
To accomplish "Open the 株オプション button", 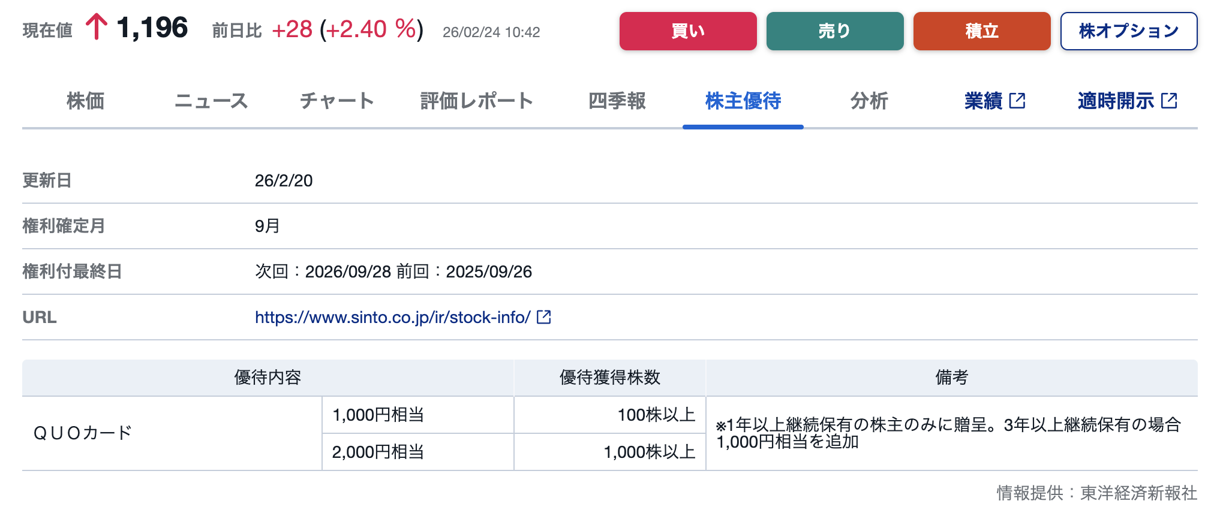I will point(1128,31).
